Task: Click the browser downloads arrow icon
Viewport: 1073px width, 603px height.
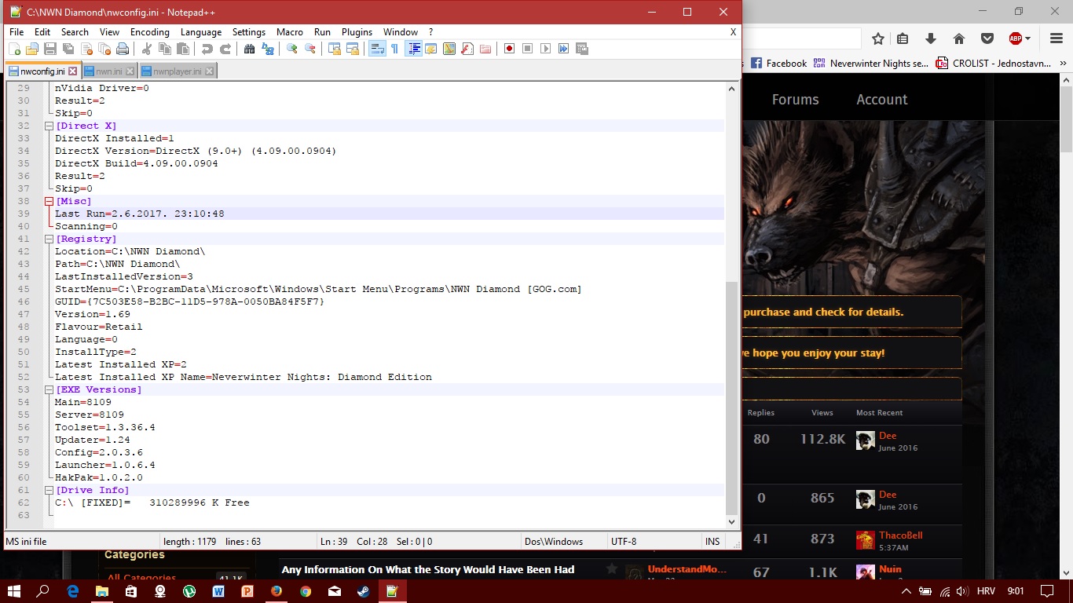Action: click(931, 38)
